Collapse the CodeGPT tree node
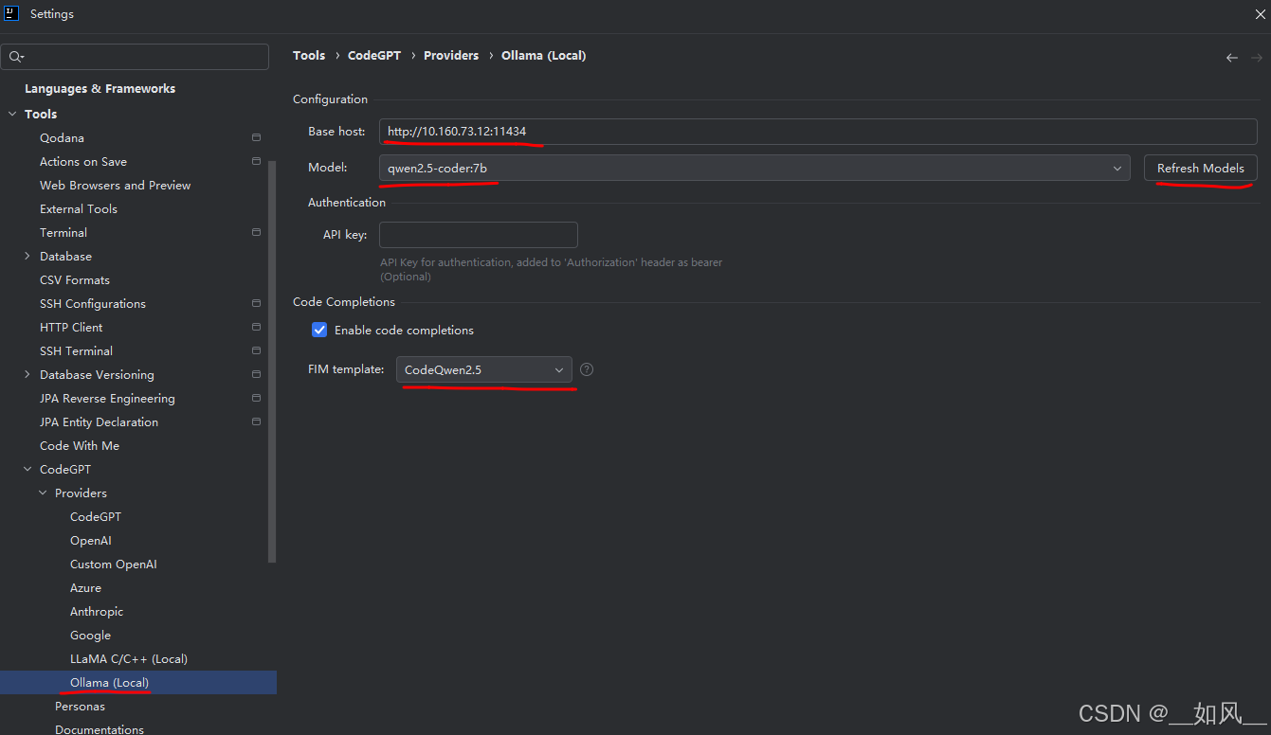 (27, 469)
